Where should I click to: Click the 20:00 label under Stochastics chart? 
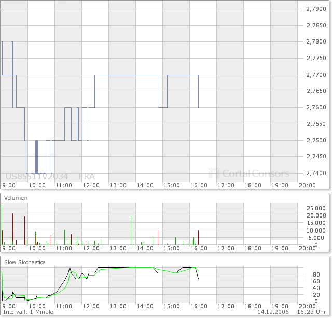[307, 307]
